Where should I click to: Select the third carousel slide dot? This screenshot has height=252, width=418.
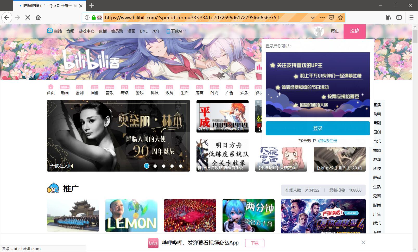point(164,166)
